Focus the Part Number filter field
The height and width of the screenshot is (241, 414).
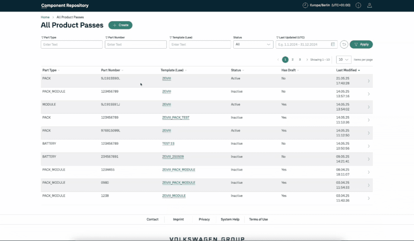point(136,44)
